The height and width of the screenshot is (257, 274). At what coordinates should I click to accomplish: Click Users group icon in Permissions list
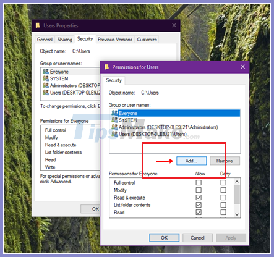pyautogui.click(x=114, y=134)
